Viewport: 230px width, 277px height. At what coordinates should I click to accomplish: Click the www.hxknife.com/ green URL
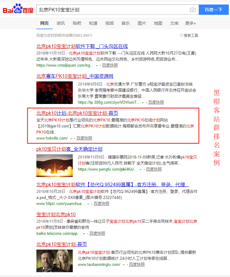[52, 138]
